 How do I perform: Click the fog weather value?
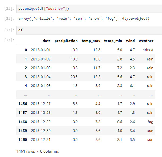pos(150,122)
